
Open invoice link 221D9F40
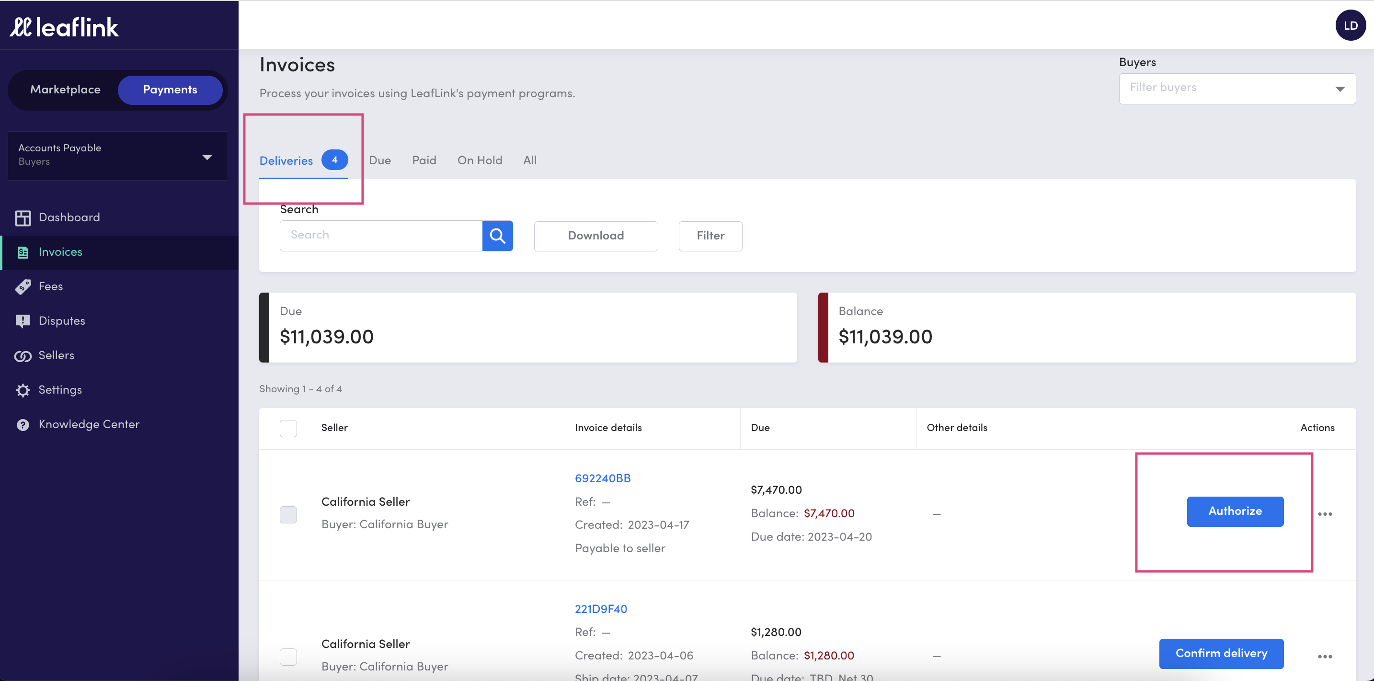(x=601, y=609)
